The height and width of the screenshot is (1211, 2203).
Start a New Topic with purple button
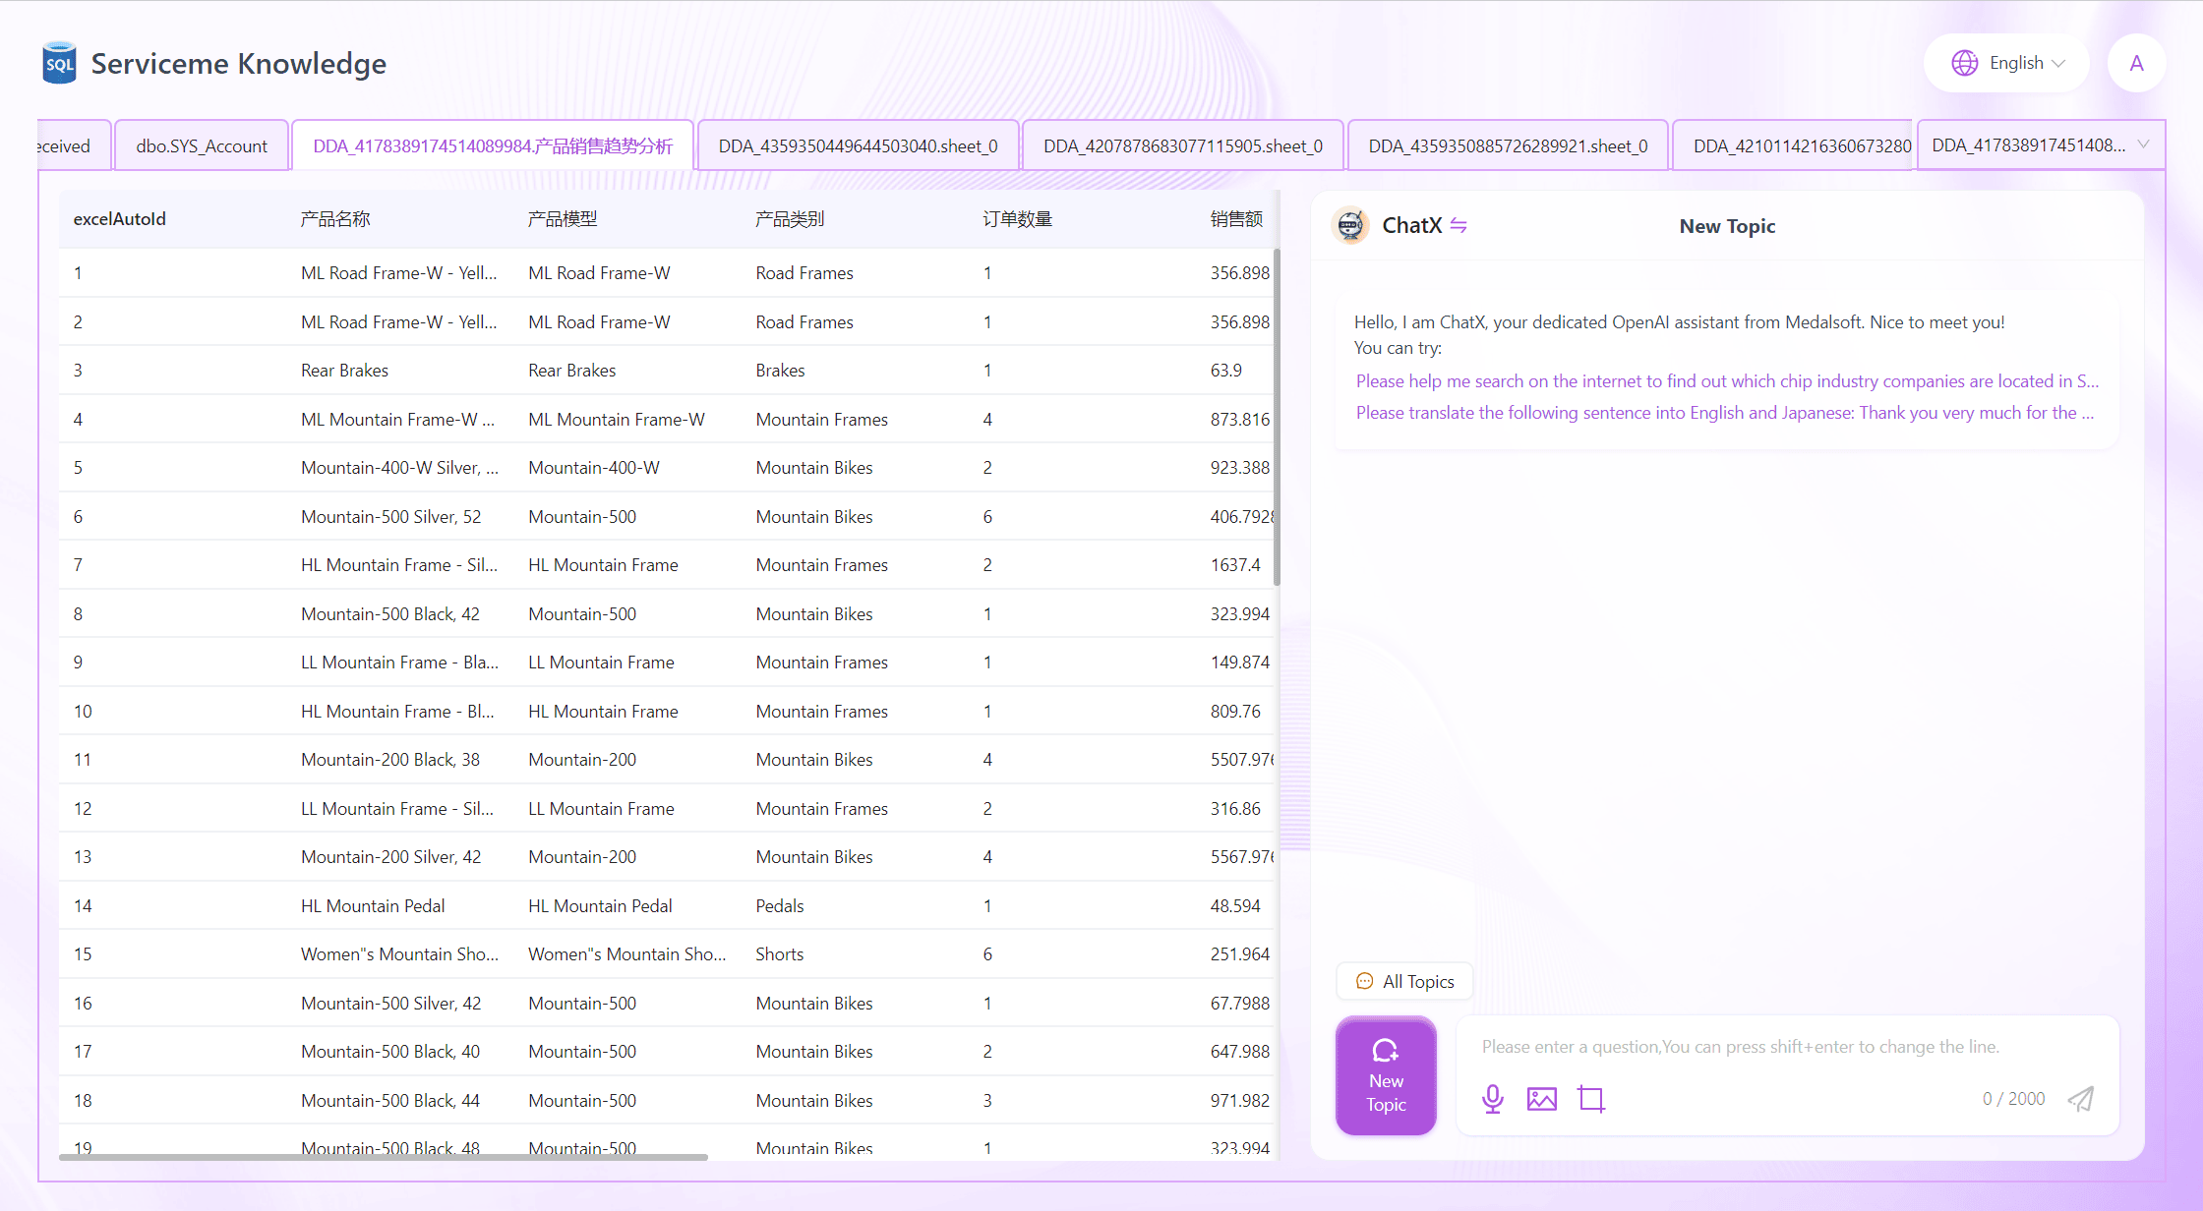[1386, 1076]
